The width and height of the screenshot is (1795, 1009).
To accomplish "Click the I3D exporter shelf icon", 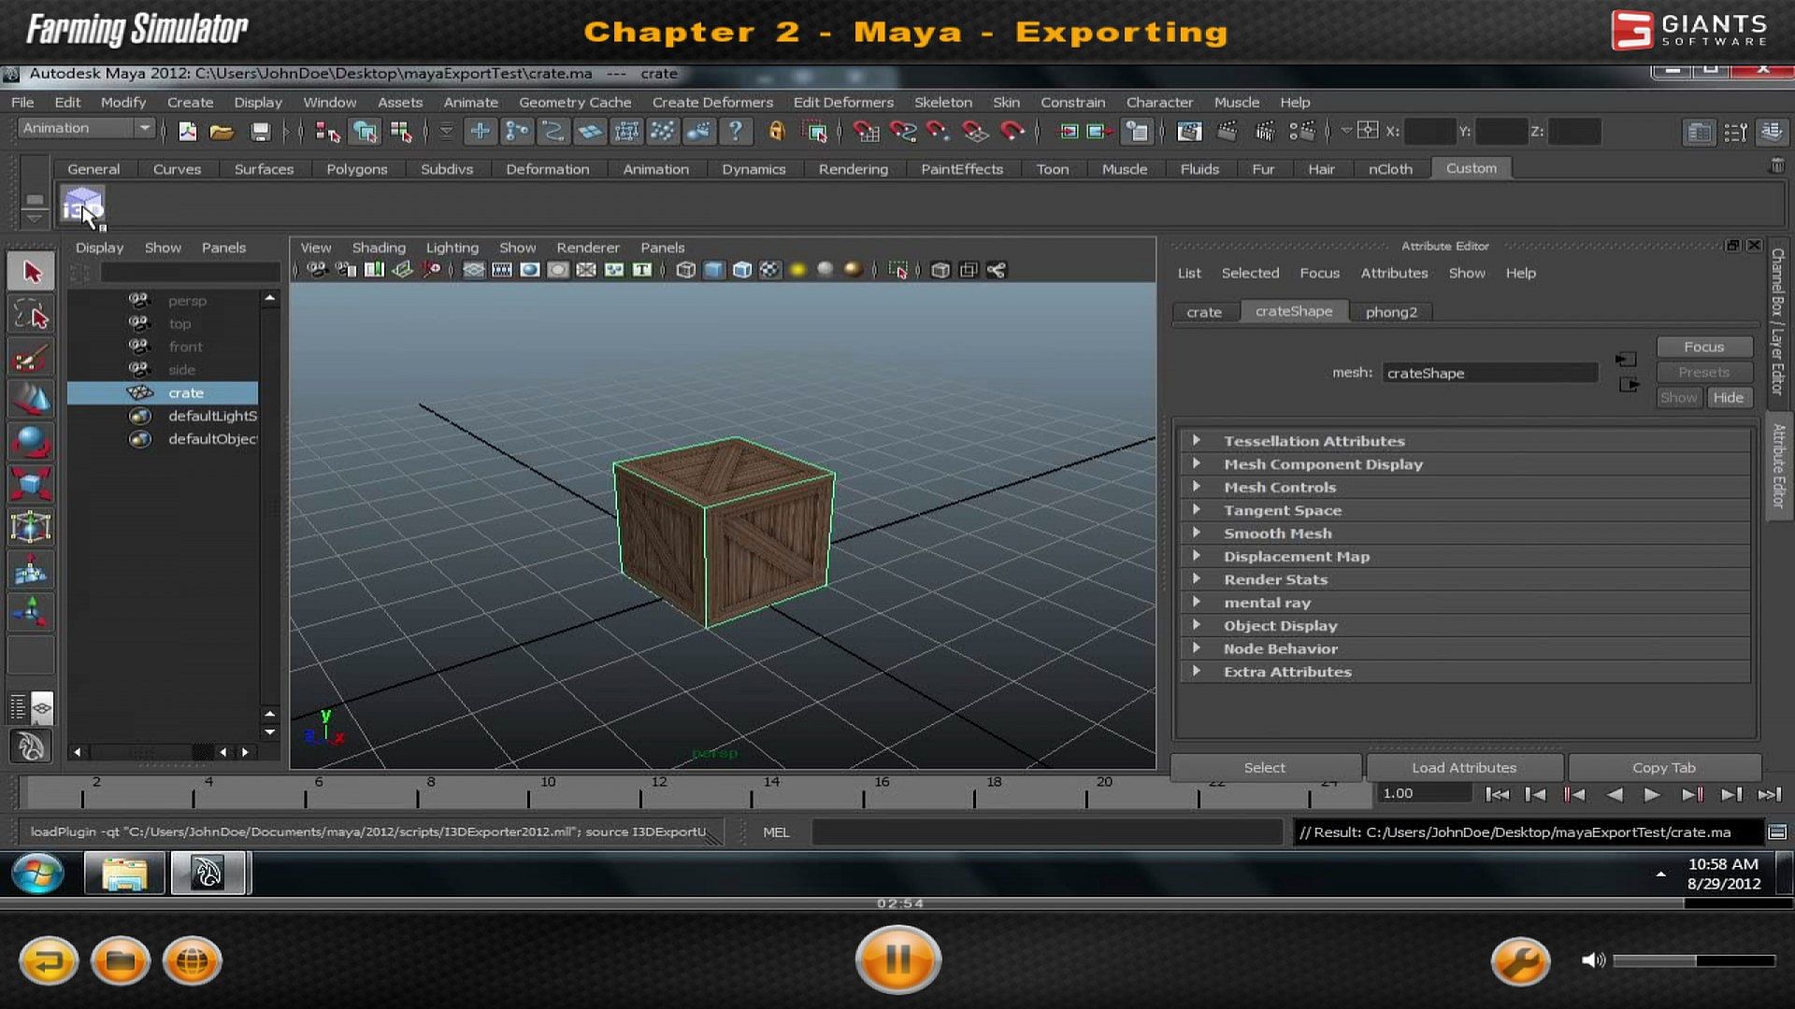I will [x=81, y=205].
